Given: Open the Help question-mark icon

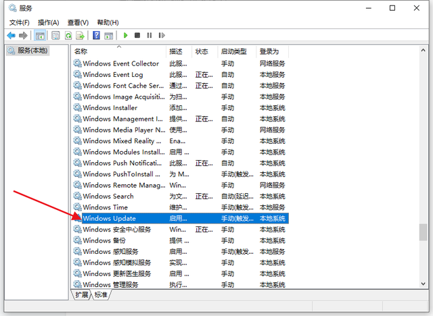Looking at the screenshot, I should tap(96, 36).
